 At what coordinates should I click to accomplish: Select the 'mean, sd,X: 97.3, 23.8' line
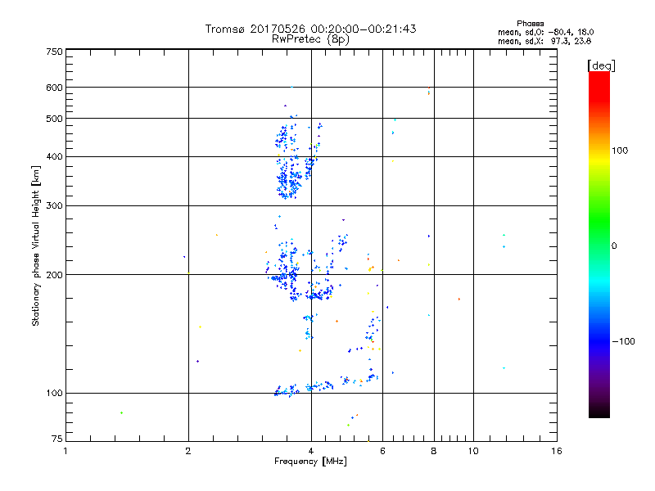pyautogui.click(x=544, y=41)
